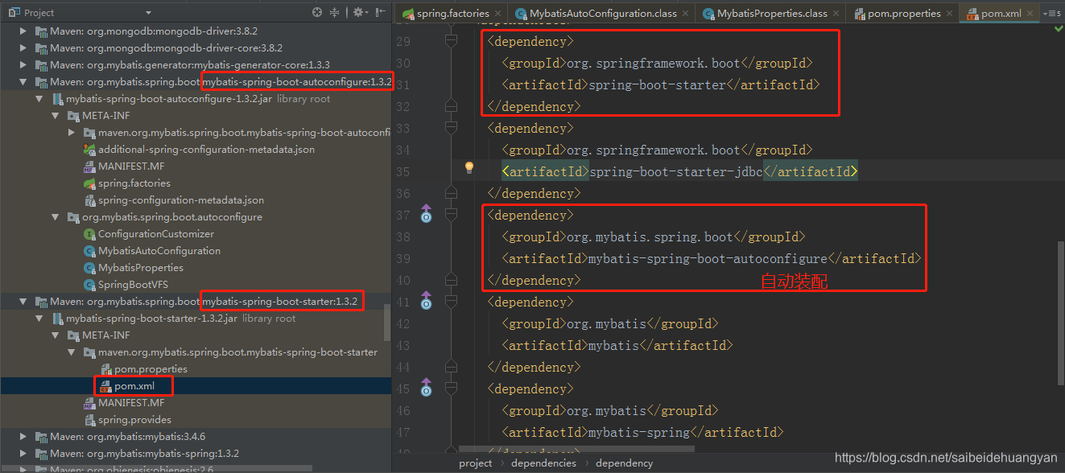Open the Project panel settings gear

(x=358, y=12)
